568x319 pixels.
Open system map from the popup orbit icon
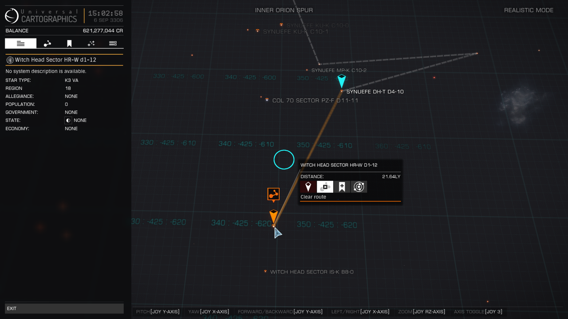click(359, 187)
